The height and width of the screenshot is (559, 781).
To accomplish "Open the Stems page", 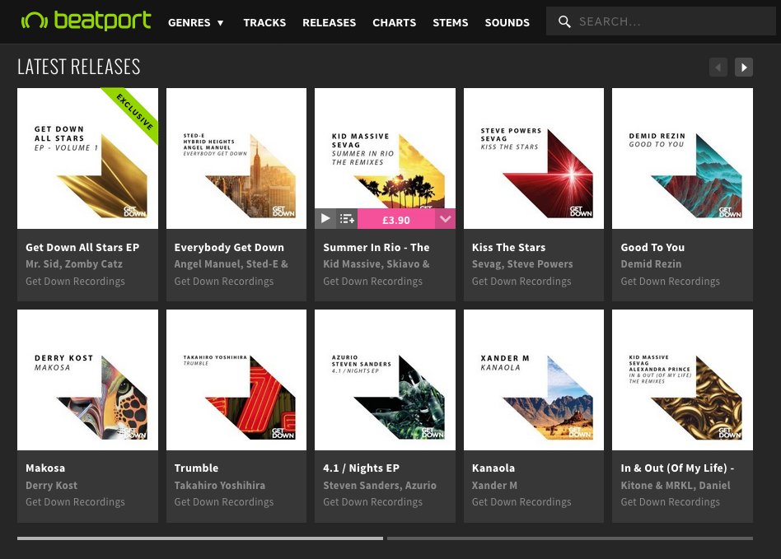I will 451,22.
